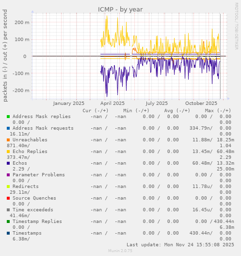Click the Unreachables max value '18.25m'

click(x=225, y=140)
